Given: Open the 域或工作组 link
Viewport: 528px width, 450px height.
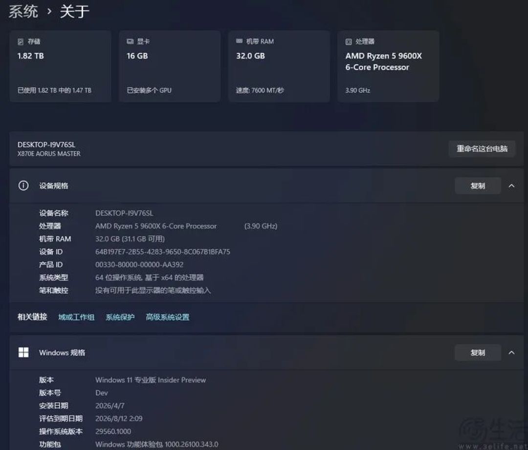Looking at the screenshot, I should (76, 317).
